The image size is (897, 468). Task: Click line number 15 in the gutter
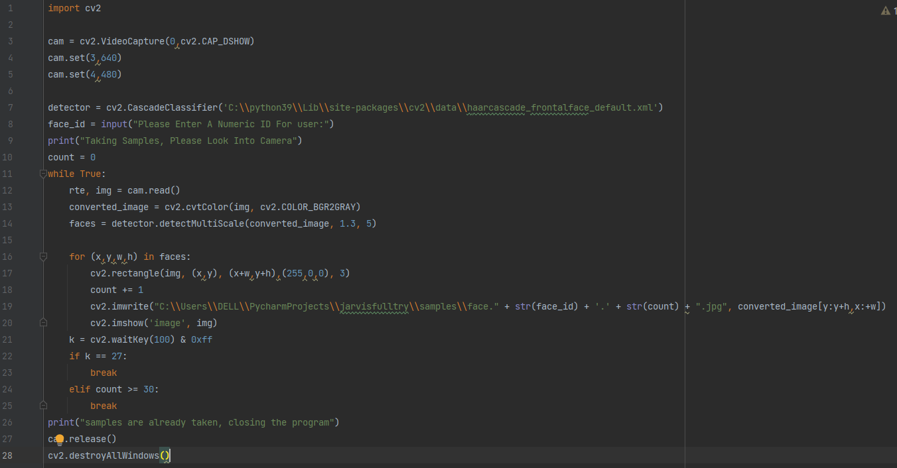[8, 240]
